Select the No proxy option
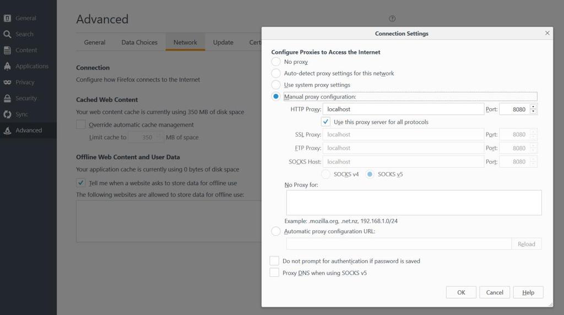The width and height of the screenshot is (564, 315). click(x=276, y=62)
